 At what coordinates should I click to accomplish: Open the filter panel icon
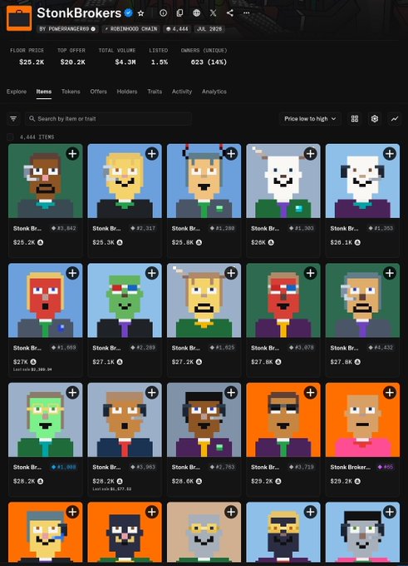[x=13, y=119]
